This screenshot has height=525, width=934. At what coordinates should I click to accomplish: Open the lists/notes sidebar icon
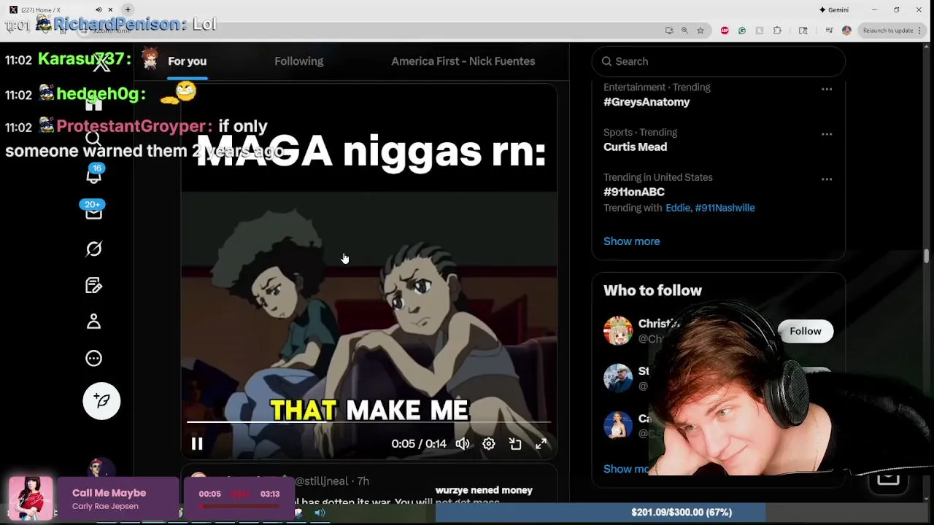pos(93,285)
